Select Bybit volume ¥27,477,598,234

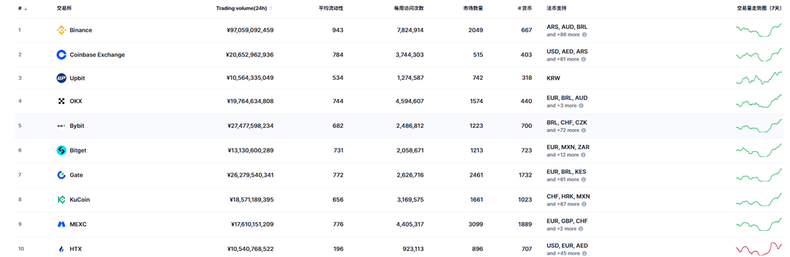pos(251,126)
